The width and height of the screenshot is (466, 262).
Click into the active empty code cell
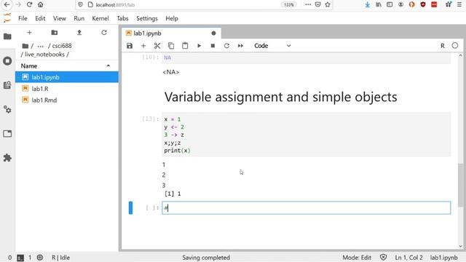coord(306,208)
